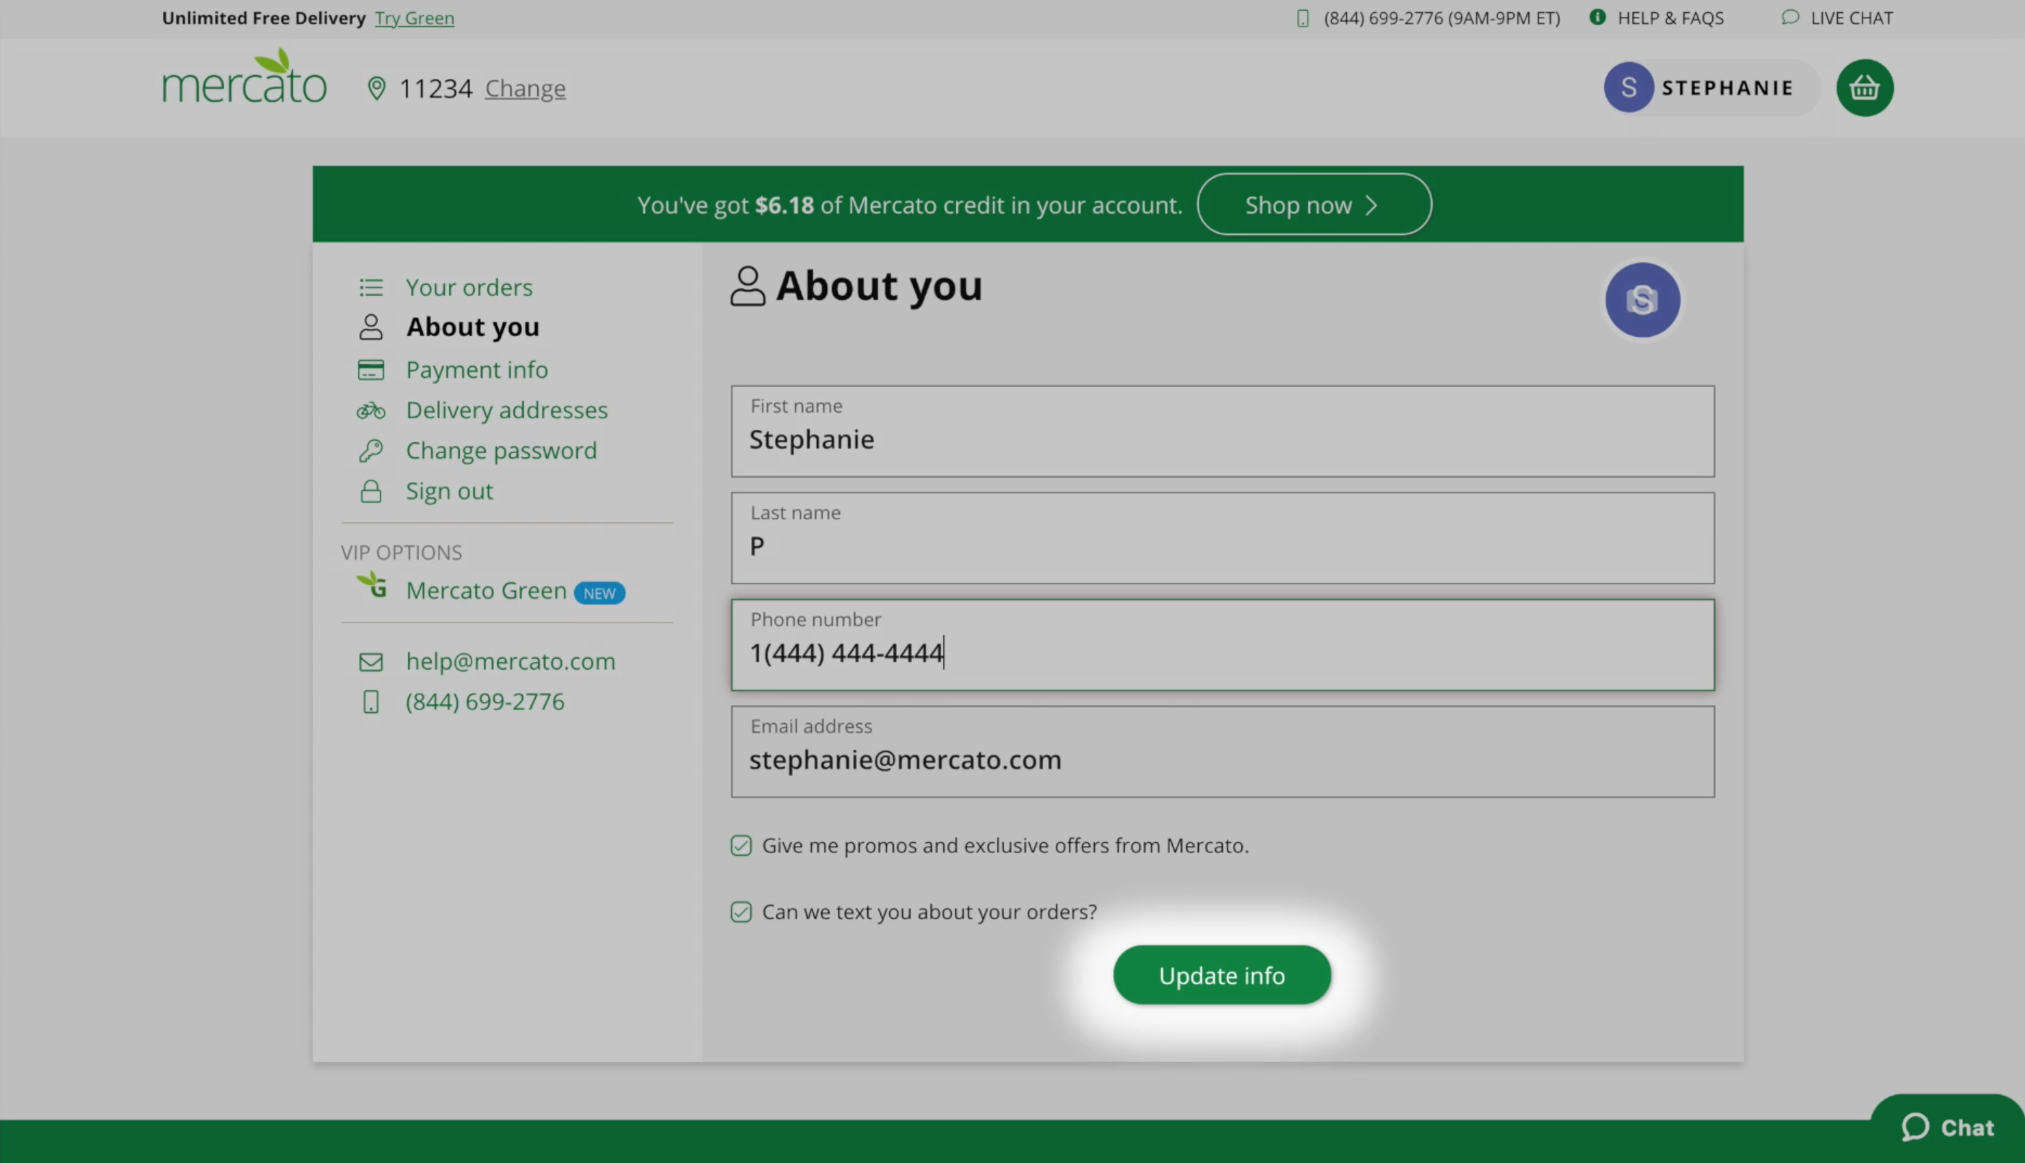Select About you sidebar item
2025x1163 pixels.
(473, 327)
